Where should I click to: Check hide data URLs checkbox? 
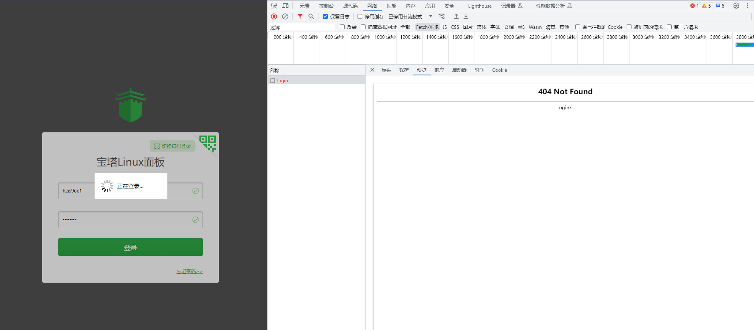tap(363, 27)
